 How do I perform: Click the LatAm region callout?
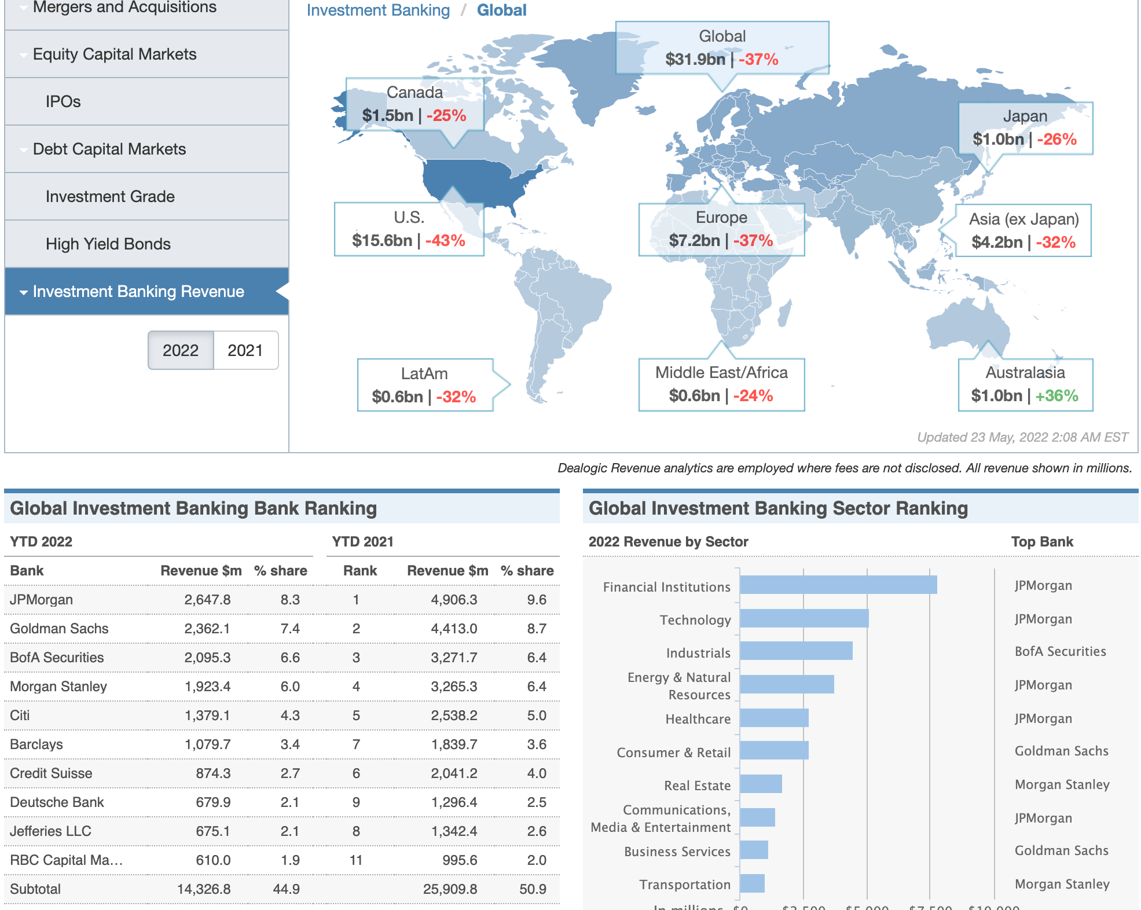point(424,385)
